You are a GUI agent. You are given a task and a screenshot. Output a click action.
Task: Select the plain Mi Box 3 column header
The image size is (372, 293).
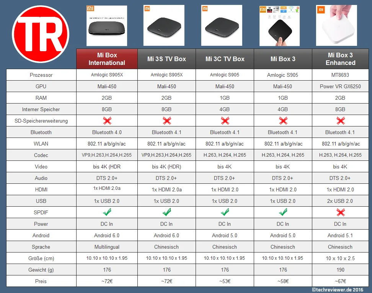tap(283, 59)
